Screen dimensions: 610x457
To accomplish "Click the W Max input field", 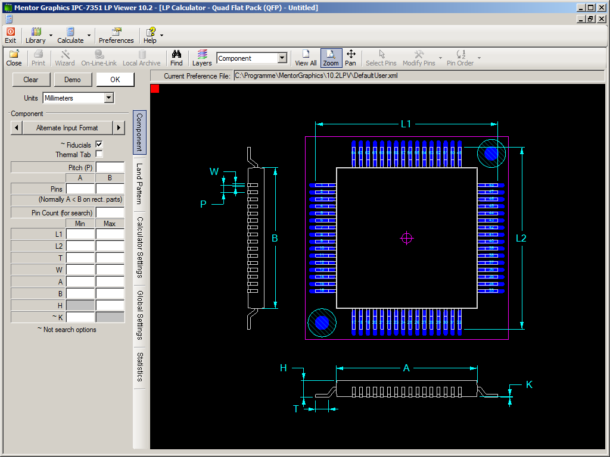I will click(110, 270).
